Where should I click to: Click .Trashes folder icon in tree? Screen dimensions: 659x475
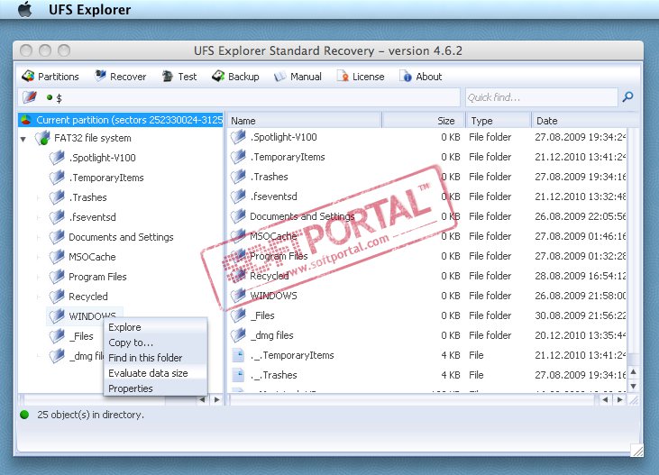tap(57, 197)
